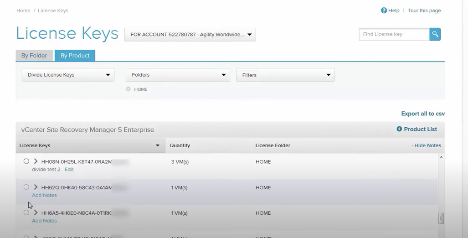The width and height of the screenshot is (468, 238).
Task: Expand the HH62Q-0HK40 license key row
Action: [36, 187]
